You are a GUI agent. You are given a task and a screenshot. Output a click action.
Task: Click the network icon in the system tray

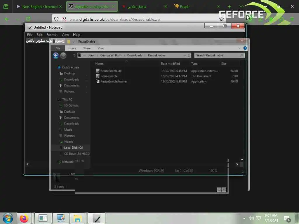pos(258,218)
